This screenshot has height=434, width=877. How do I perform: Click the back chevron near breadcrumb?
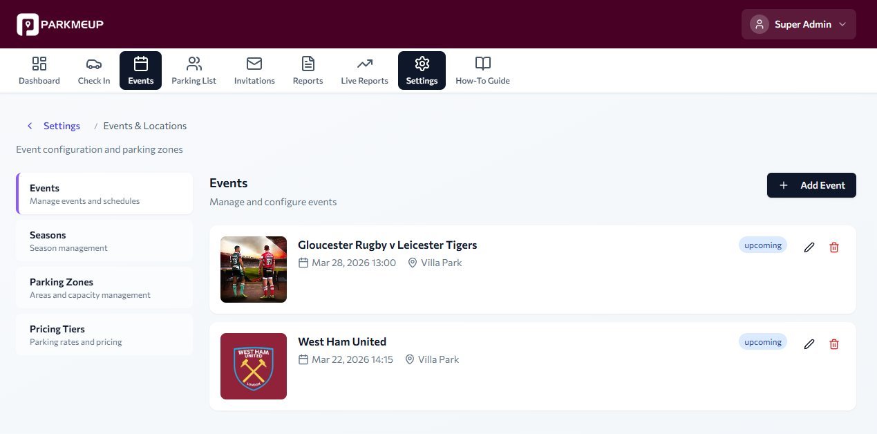click(30, 126)
